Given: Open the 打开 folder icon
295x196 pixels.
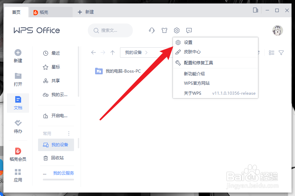Looking at the screenshot, I should click(18, 76).
